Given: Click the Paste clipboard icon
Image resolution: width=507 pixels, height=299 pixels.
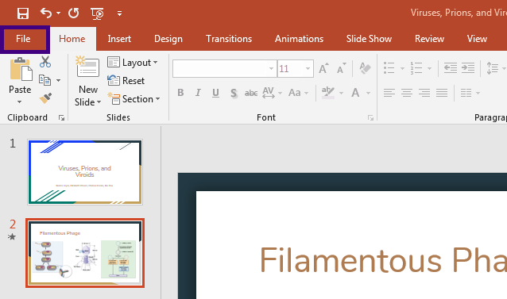Looking at the screenshot, I should pyautogui.click(x=21, y=69).
